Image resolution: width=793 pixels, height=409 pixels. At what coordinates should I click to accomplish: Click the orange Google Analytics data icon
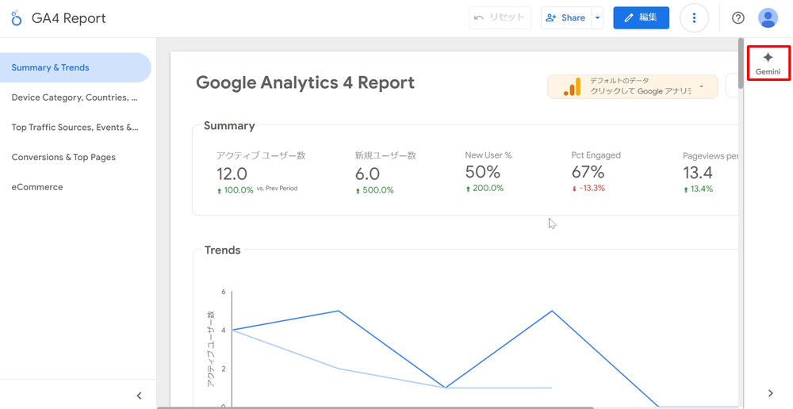tap(572, 86)
